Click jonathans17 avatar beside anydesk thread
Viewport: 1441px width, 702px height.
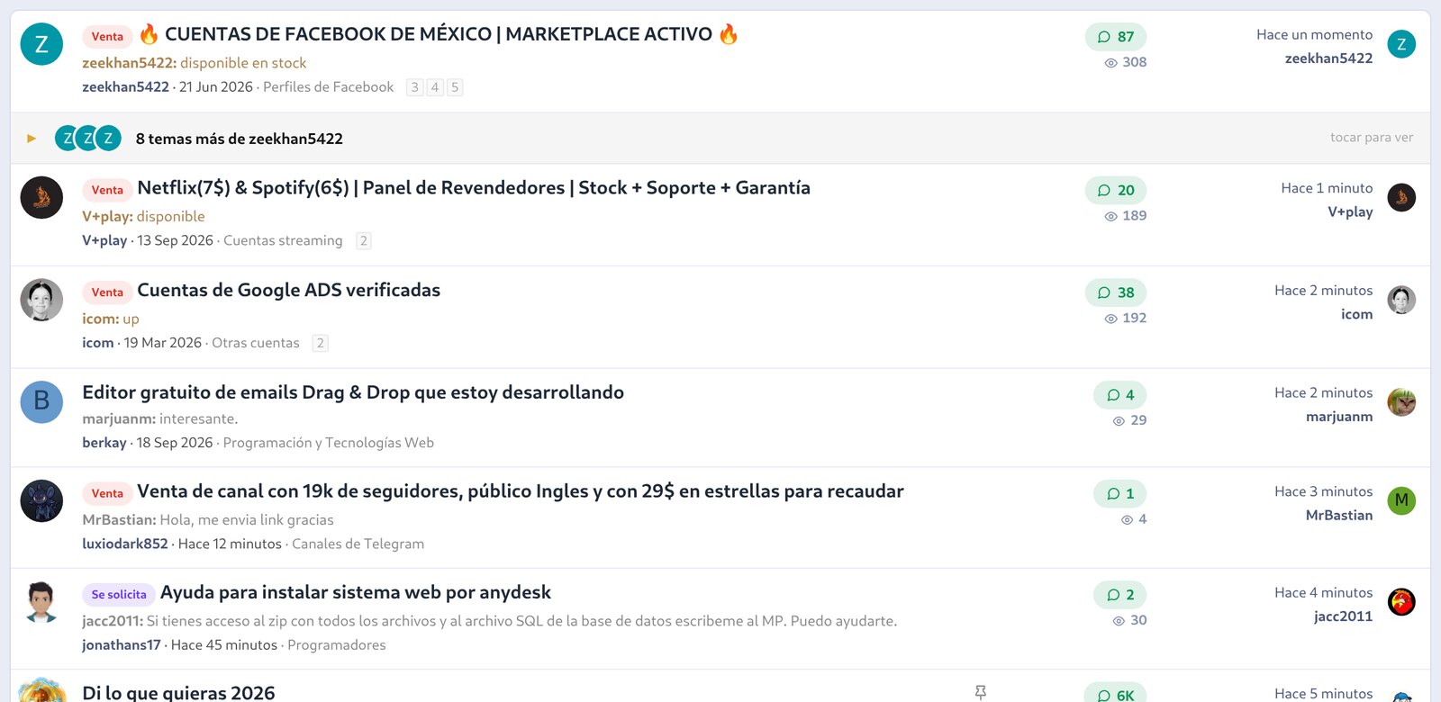pyautogui.click(x=41, y=602)
